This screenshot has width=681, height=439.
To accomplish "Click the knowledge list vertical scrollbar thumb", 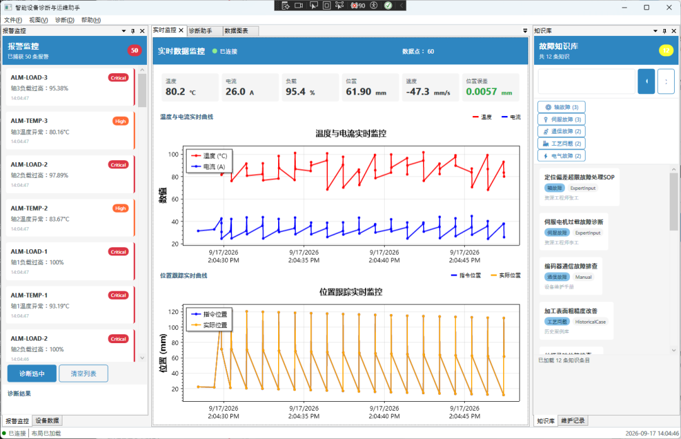I will tap(673, 202).
